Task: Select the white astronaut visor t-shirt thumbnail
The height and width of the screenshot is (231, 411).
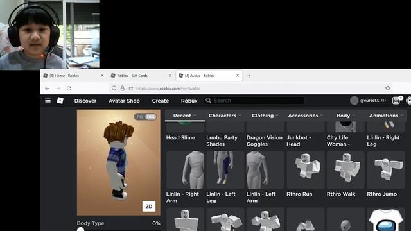Action: pyautogui.click(x=386, y=219)
